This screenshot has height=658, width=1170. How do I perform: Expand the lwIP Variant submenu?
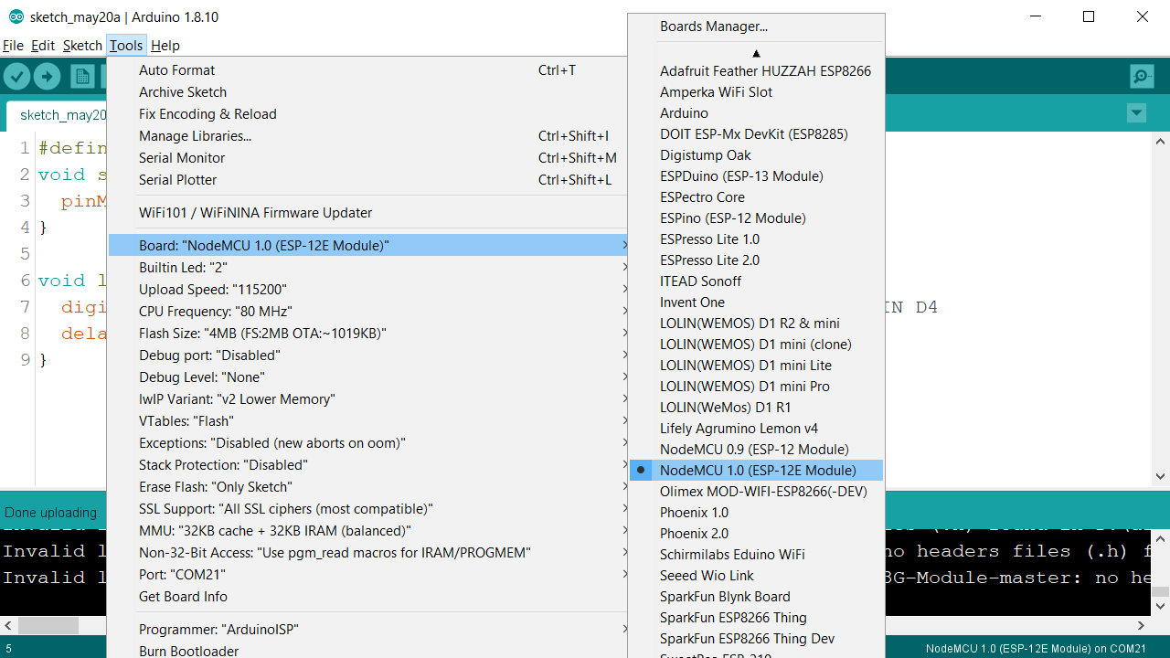pyautogui.click(x=369, y=398)
